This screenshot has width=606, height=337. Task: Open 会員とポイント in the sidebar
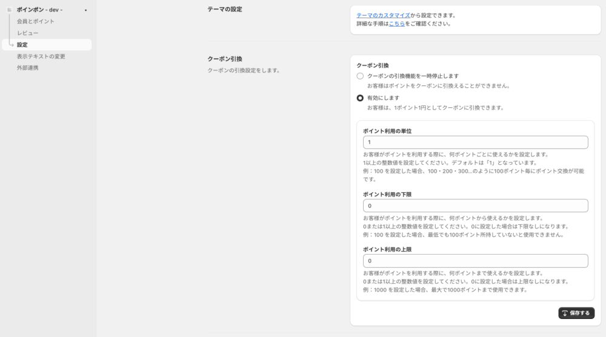(x=35, y=21)
